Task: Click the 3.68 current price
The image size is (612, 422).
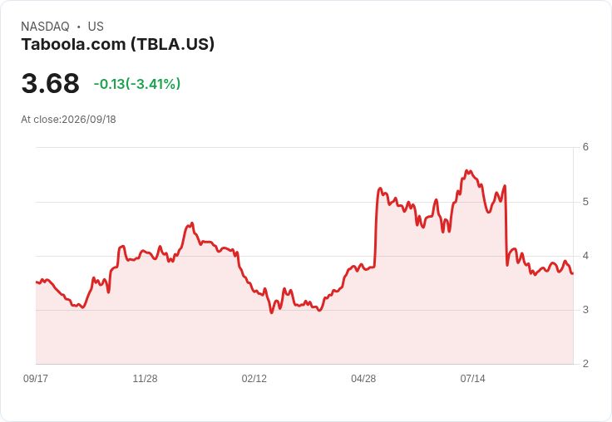Action: click(x=51, y=83)
